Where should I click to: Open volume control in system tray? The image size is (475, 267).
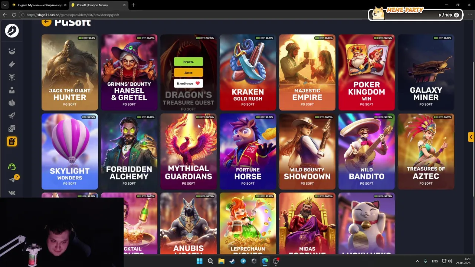click(x=450, y=261)
